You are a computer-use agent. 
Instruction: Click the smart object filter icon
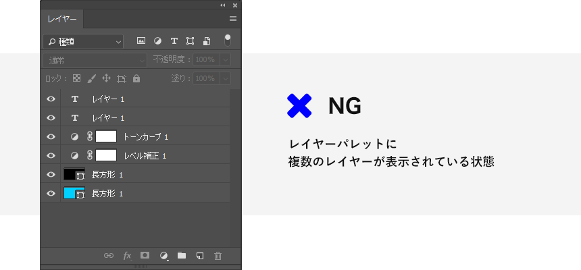tap(207, 41)
